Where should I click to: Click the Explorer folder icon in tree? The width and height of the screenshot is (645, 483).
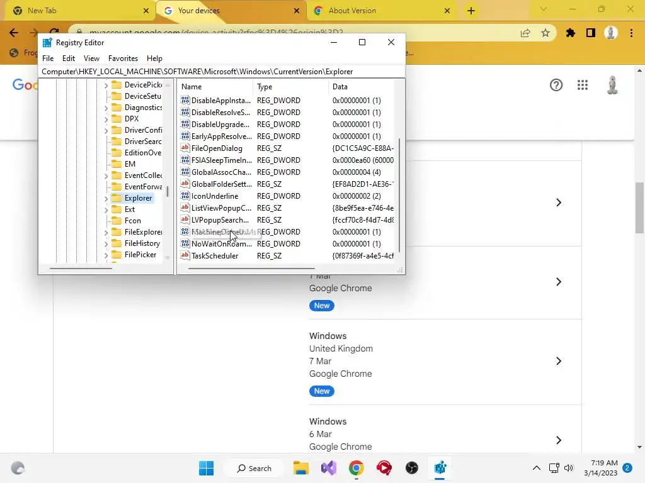[117, 198]
